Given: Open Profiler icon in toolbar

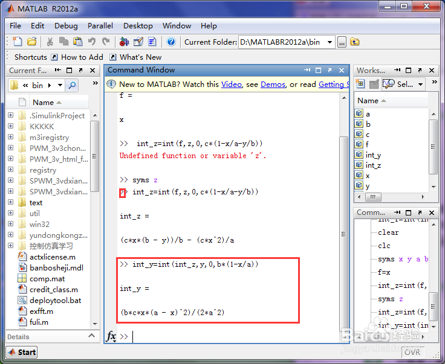Looking at the screenshot, I should click(x=152, y=42).
